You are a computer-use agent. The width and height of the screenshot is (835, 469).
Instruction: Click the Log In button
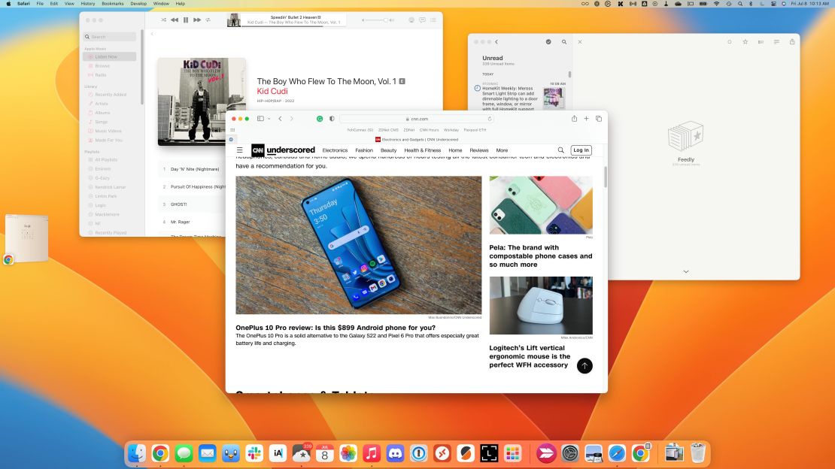click(x=581, y=150)
